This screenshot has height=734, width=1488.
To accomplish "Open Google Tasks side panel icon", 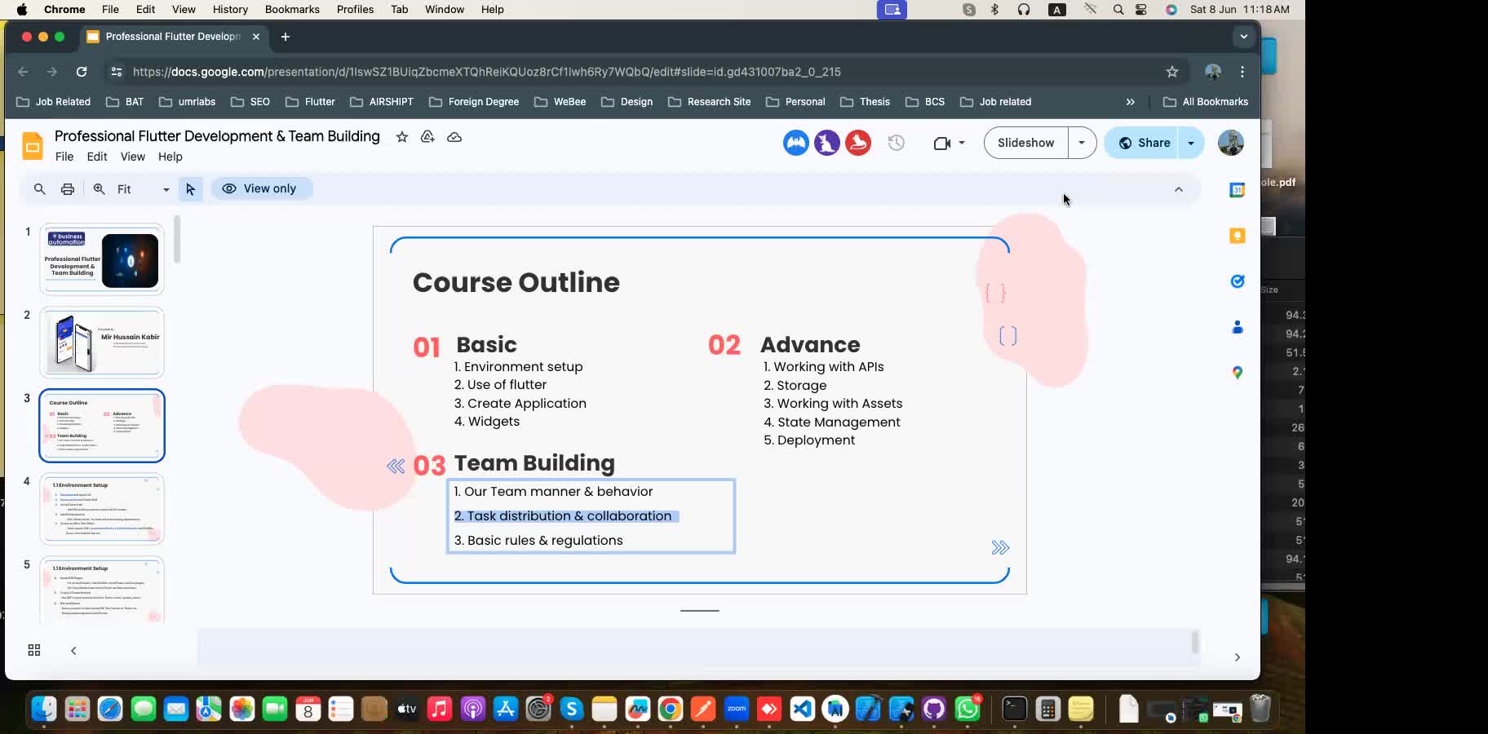I will coord(1237,281).
